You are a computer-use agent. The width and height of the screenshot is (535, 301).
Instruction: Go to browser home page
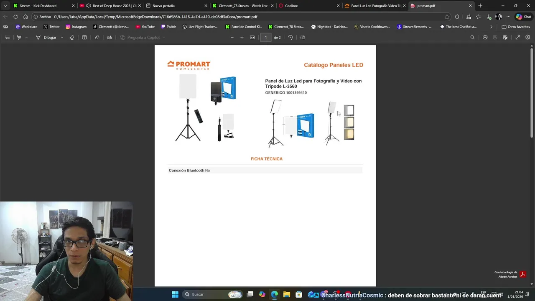click(25, 17)
